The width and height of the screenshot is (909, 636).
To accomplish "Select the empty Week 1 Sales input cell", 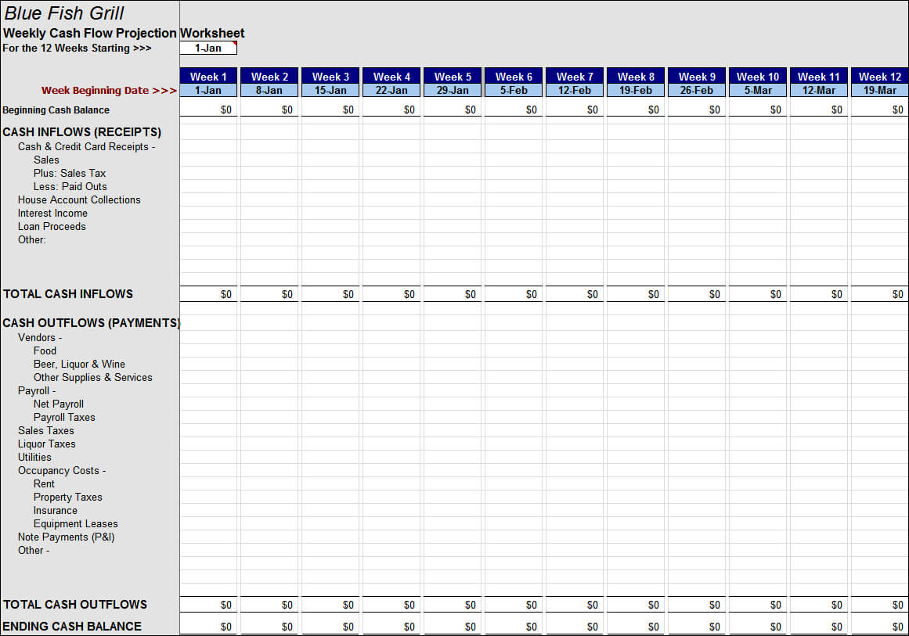I will pyautogui.click(x=208, y=160).
